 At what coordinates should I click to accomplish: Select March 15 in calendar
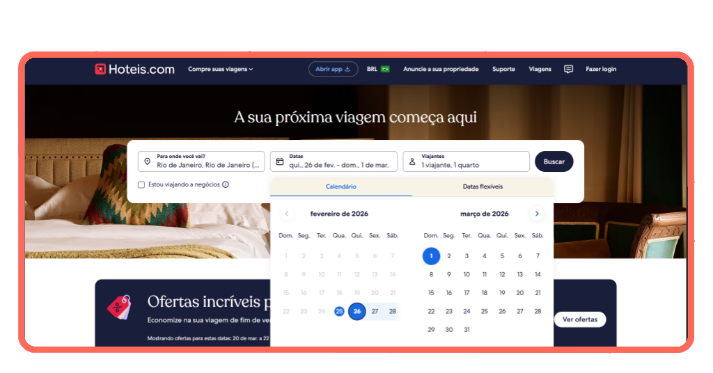click(x=431, y=293)
